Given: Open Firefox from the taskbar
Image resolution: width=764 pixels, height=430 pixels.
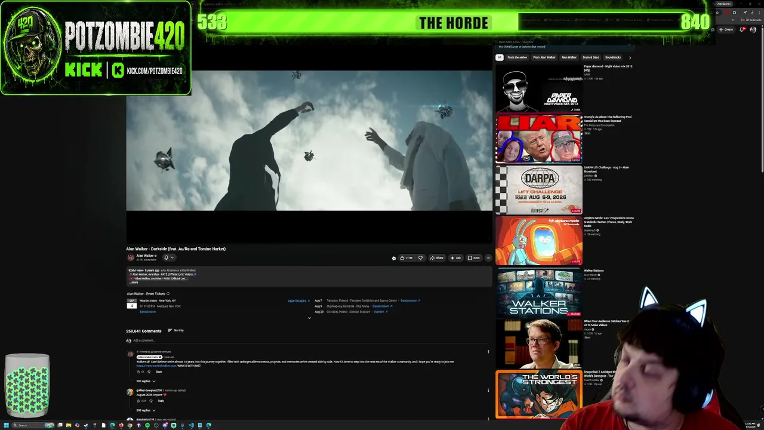Looking at the screenshot, I should [121, 425].
